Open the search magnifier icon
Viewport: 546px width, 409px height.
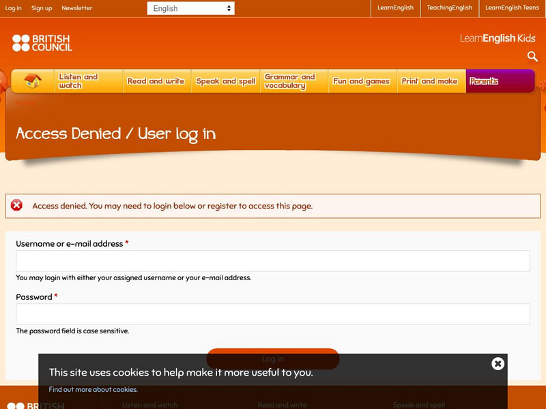pyautogui.click(x=532, y=56)
